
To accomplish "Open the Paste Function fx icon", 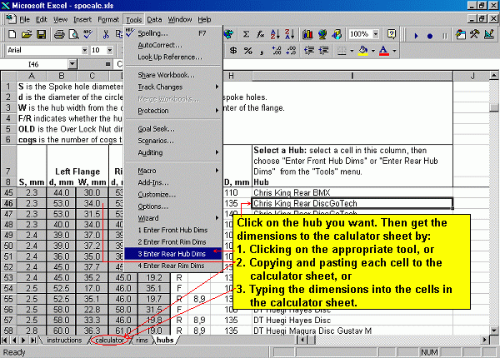I will [x=261, y=34].
